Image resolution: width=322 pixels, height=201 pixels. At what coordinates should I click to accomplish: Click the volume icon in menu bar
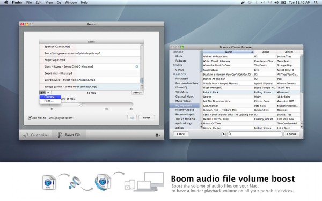pos(276,3)
